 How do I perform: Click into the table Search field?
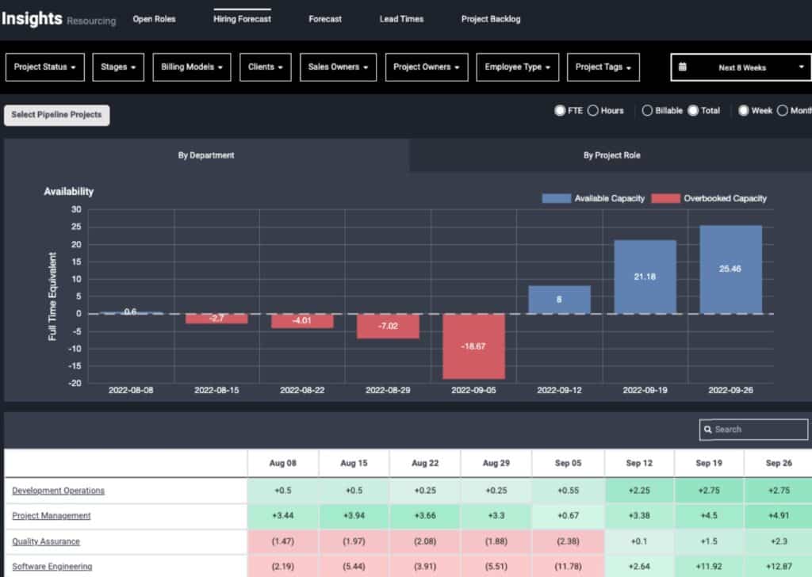tap(757, 430)
